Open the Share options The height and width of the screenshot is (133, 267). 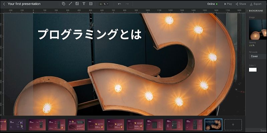pos(241,4)
